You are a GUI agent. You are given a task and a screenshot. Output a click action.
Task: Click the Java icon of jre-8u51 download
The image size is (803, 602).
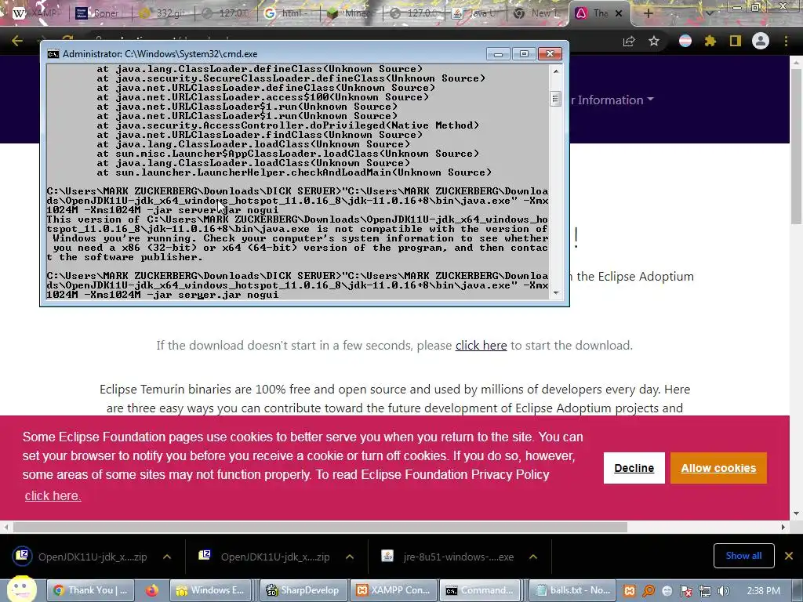[387, 556]
